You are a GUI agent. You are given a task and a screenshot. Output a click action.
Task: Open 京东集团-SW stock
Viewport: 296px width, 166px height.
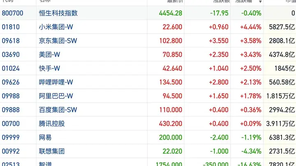pos(58,41)
